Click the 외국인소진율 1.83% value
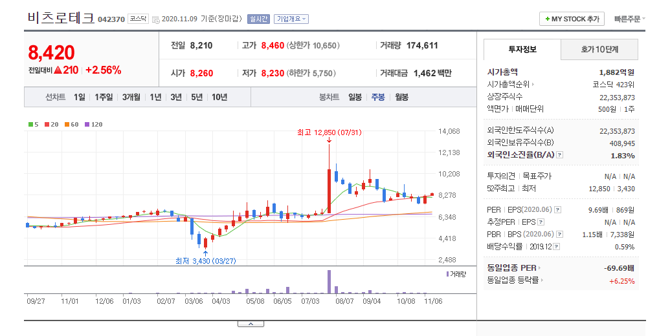 [623, 156]
